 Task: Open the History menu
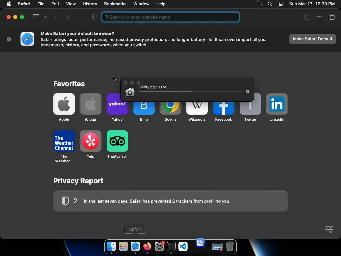90,4
